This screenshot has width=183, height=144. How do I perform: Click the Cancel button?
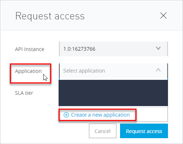point(102,131)
